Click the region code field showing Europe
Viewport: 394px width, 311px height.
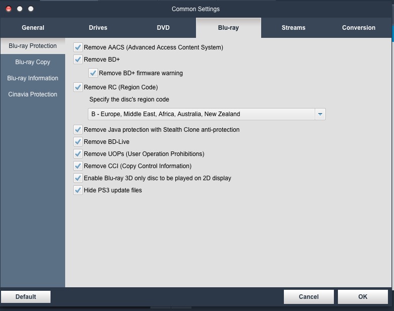click(201, 114)
